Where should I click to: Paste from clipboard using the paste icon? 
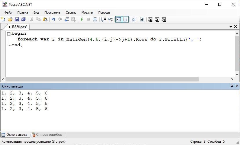pyautogui.click(x=45, y=19)
